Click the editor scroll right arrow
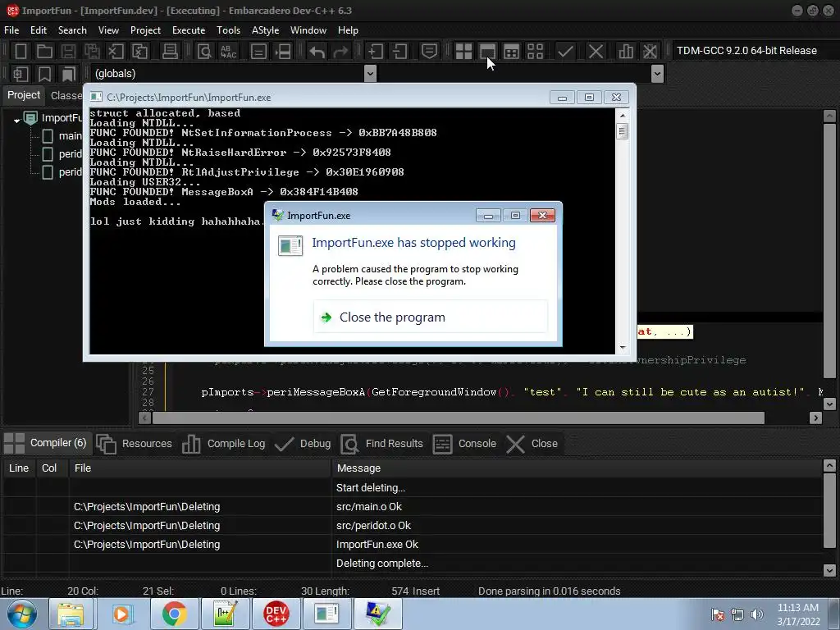Viewport: 840px width, 630px height. click(815, 418)
